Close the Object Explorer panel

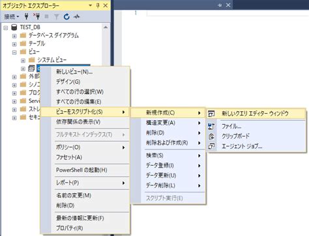[x=106, y=5]
